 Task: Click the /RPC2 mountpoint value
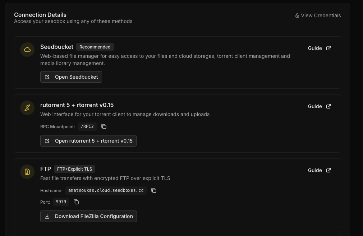(x=87, y=126)
